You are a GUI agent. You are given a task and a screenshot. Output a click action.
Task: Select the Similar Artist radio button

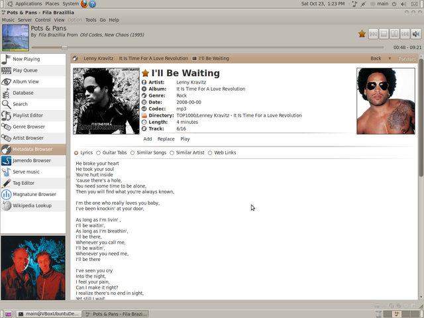[x=172, y=153]
